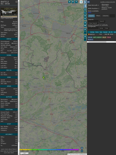Toggle the T track button
This screenshot has width=116, height=155.
click(x=76, y=2)
